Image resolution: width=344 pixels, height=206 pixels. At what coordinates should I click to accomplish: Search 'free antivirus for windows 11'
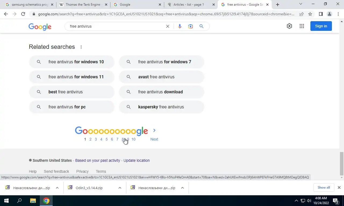pos(71,77)
